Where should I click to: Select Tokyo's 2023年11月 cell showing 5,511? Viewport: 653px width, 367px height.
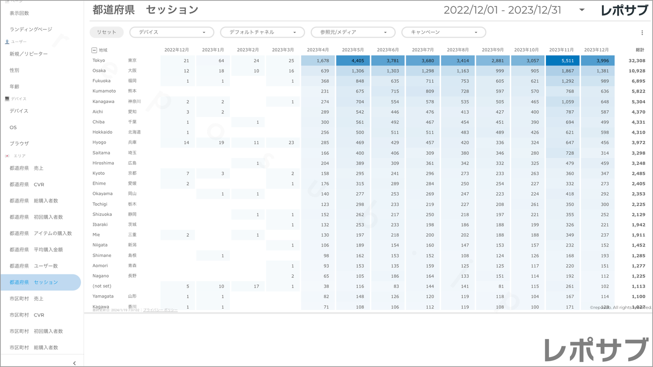click(562, 60)
